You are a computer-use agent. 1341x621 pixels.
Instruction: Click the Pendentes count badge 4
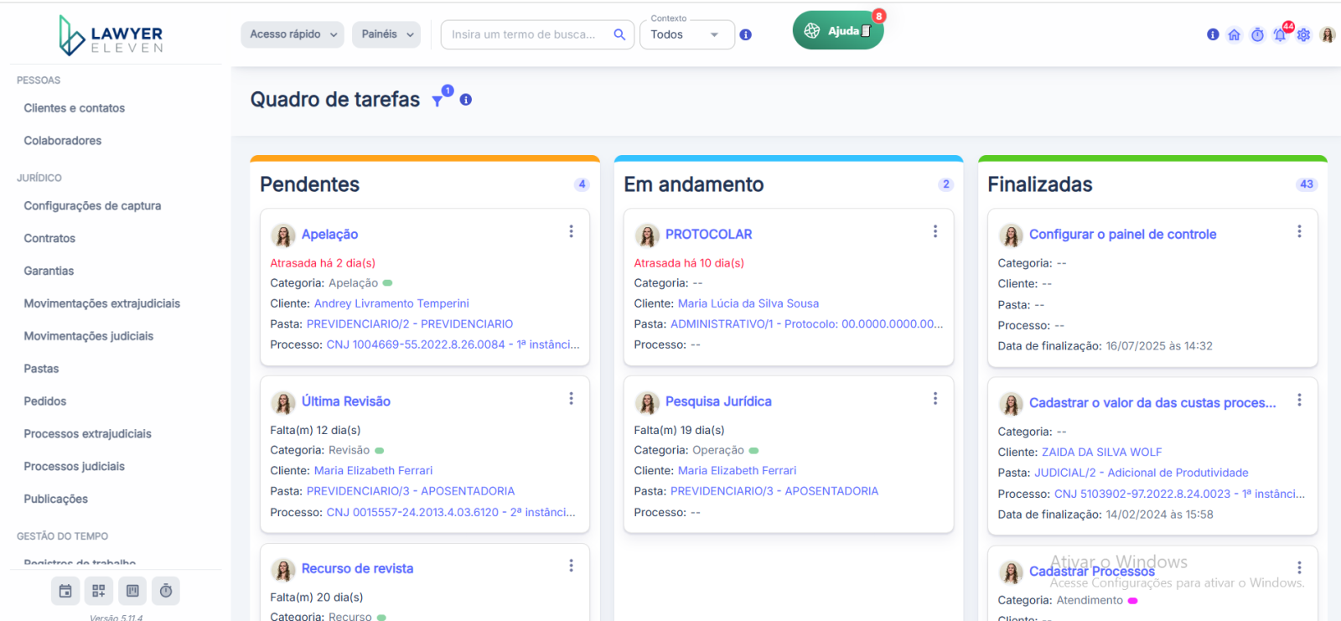pyautogui.click(x=582, y=184)
